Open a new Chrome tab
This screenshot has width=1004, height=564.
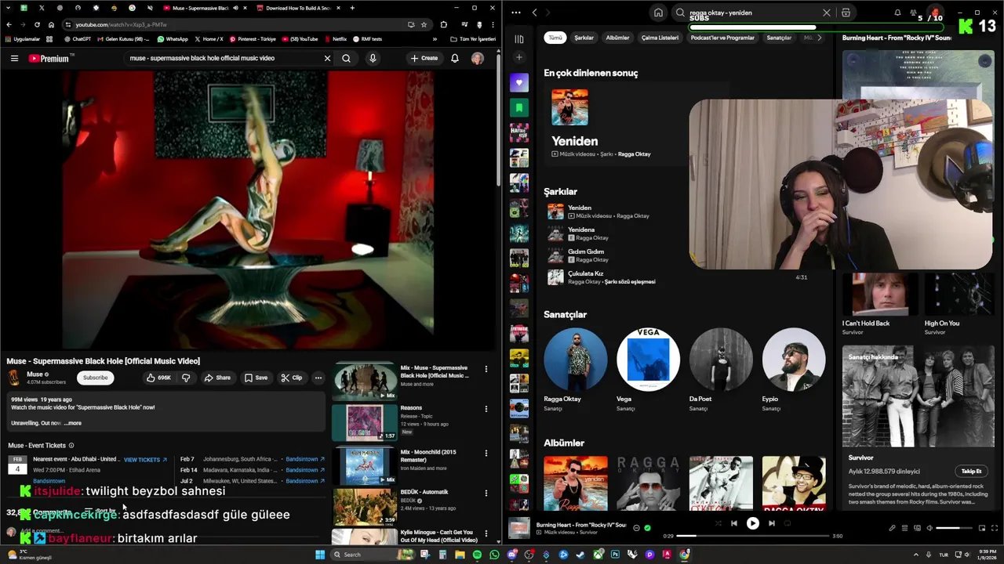351,8
